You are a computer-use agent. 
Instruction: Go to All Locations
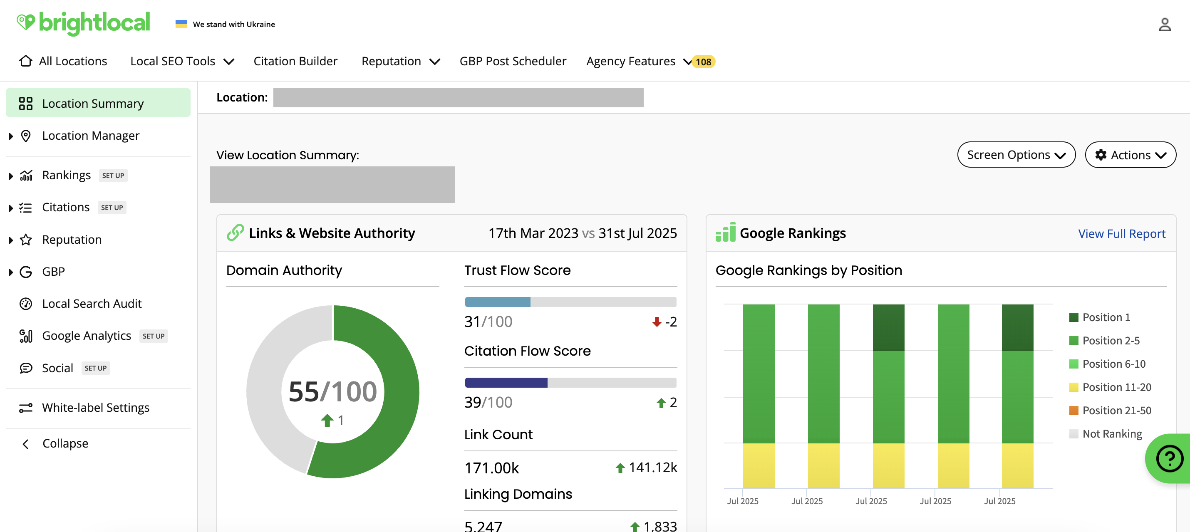(63, 61)
